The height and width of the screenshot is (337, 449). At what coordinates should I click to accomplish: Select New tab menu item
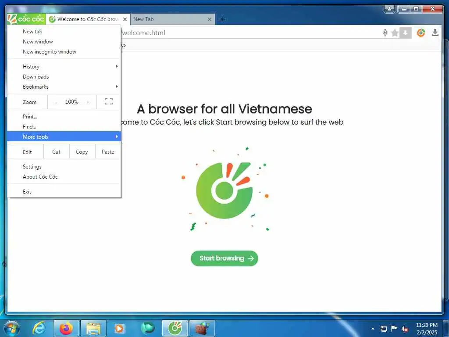coord(64,32)
